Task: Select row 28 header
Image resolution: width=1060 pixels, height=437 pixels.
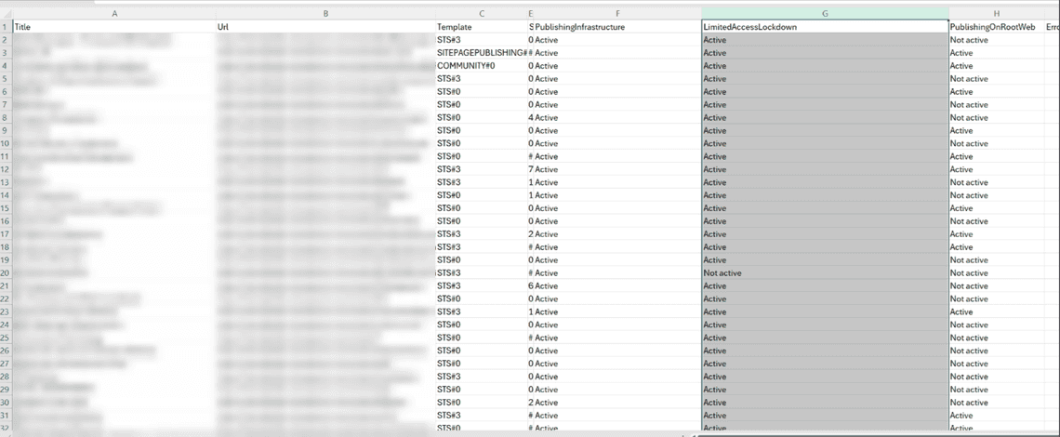Action: (x=7, y=377)
